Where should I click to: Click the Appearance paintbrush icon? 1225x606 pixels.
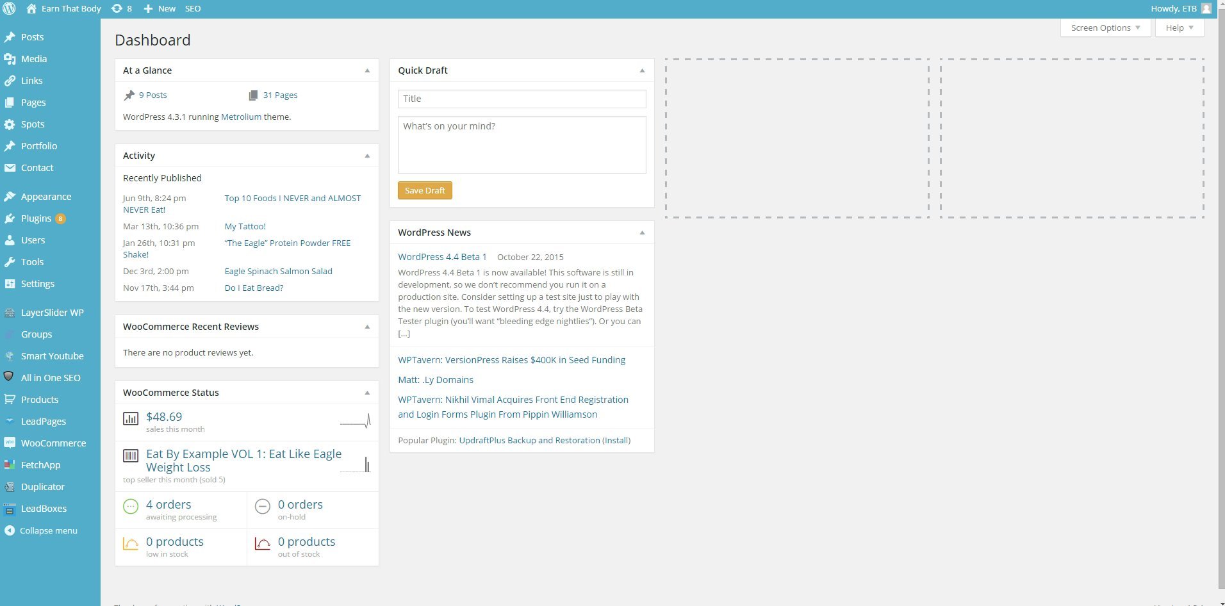10,197
